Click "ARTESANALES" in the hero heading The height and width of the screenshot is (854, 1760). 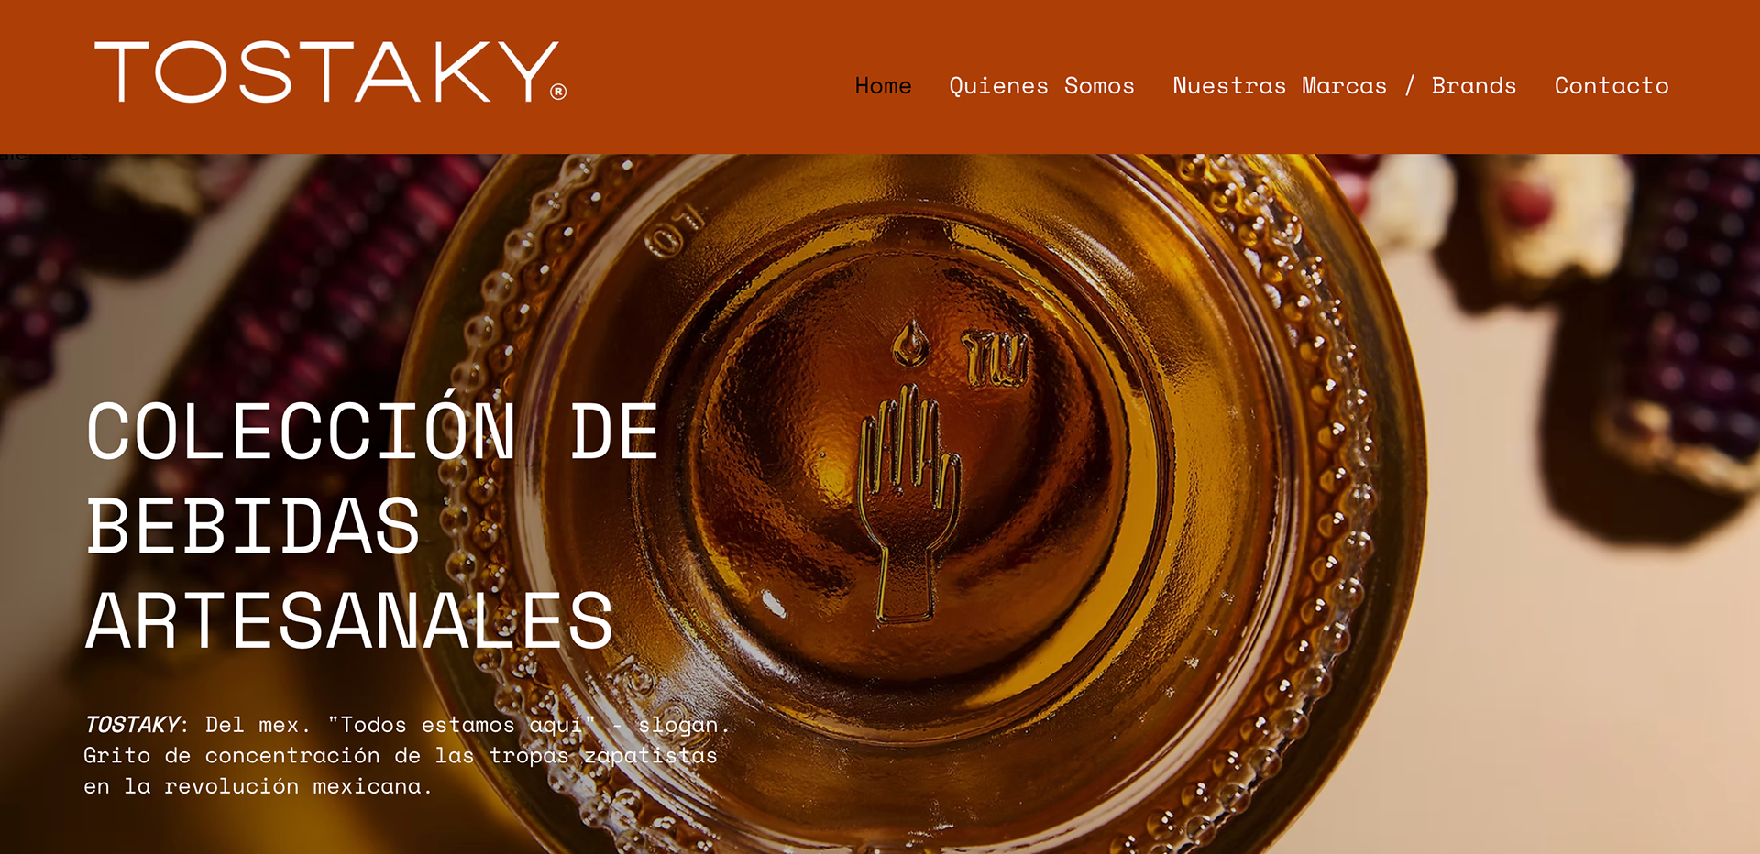[349, 621]
